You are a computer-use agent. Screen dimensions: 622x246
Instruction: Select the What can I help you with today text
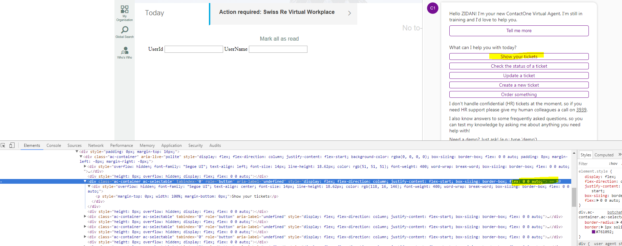[483, 48]
